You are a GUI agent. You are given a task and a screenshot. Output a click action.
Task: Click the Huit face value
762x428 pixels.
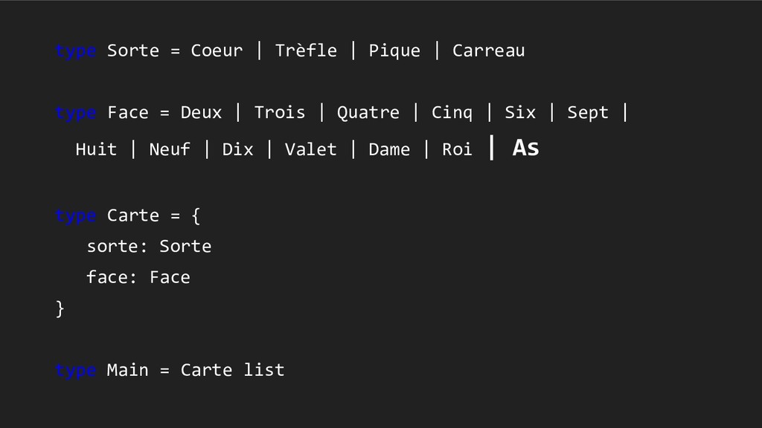[96, 149]
